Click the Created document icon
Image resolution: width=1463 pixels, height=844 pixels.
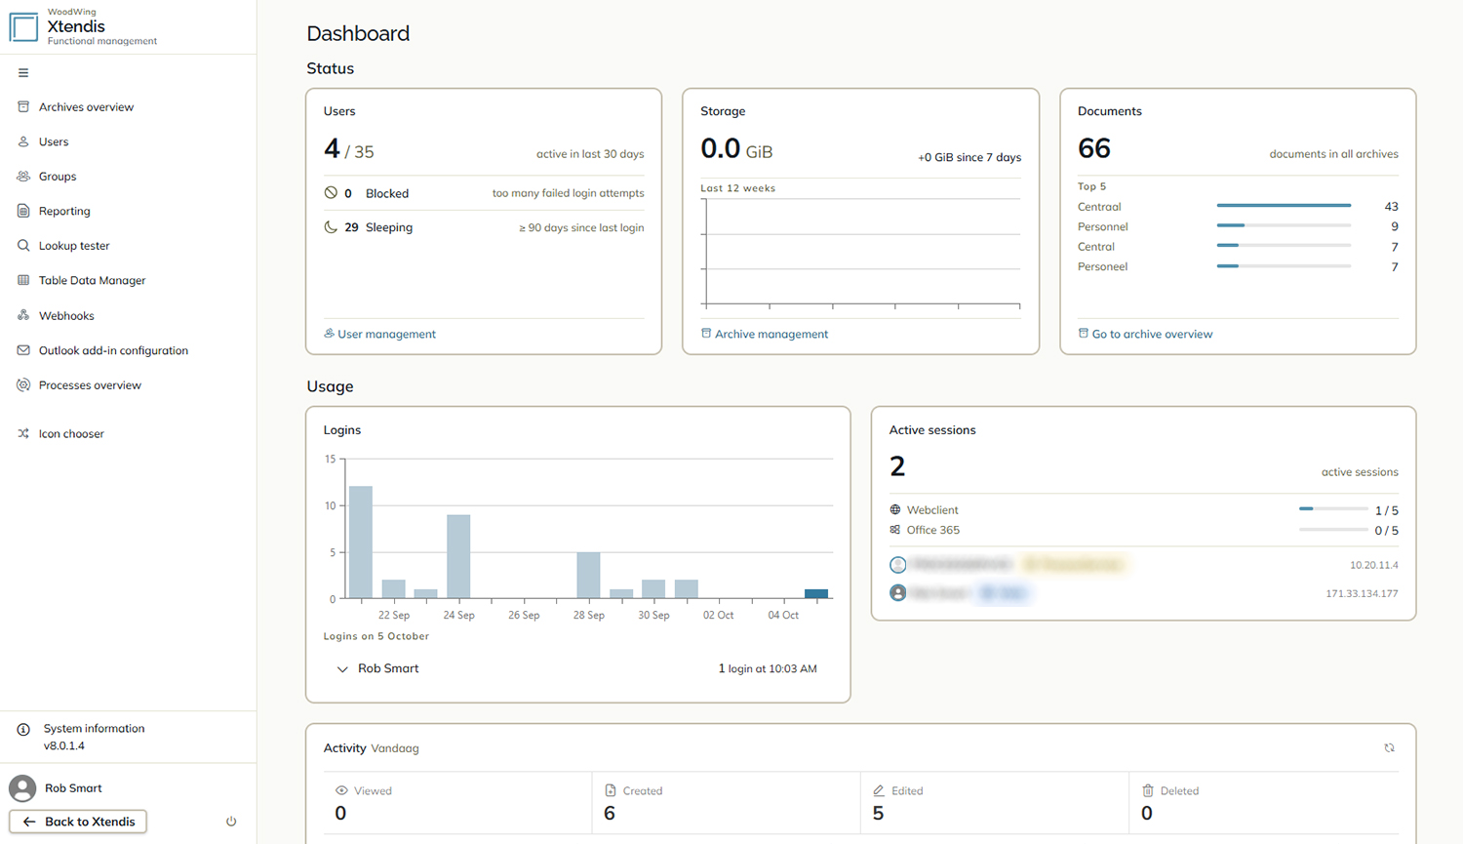[611, 790]
